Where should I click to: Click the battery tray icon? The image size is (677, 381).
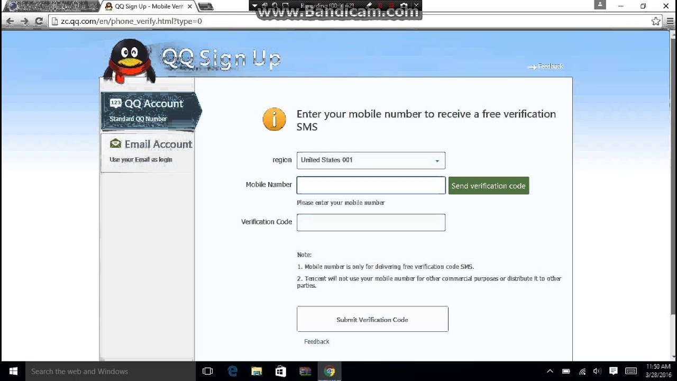pyautogui.click(x=566, y=371)
